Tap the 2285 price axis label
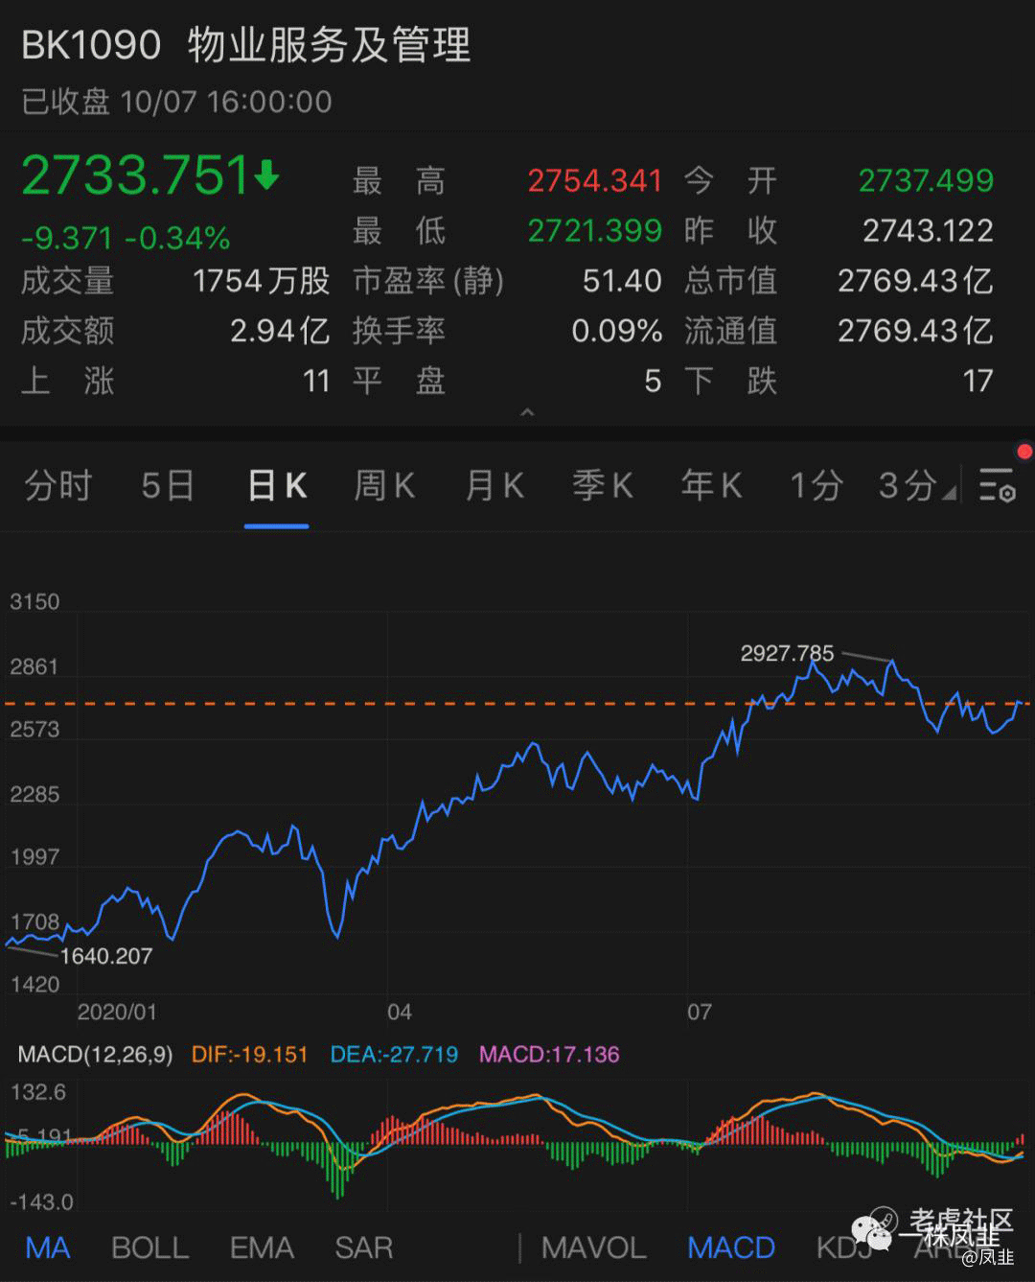1035x1282 pixels. (x=34, y=794)
